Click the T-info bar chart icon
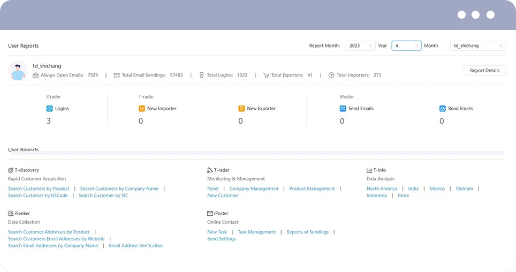The image size is (516, 272). pyautogui.click(x=369, y=170)
